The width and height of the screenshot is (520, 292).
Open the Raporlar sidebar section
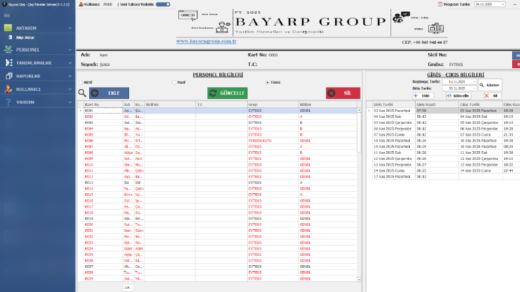(37, 76)
